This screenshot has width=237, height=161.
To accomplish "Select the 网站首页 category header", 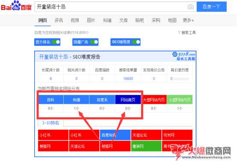I will (x=128, y=100).
